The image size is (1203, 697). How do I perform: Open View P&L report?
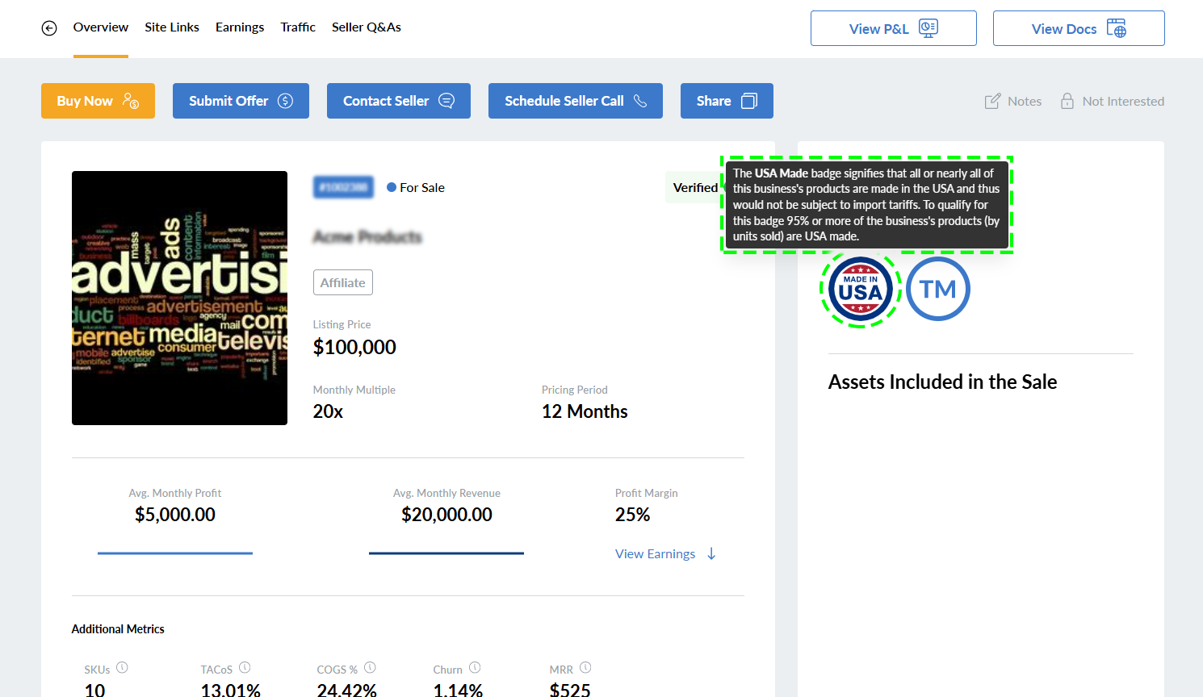point(893,29)
